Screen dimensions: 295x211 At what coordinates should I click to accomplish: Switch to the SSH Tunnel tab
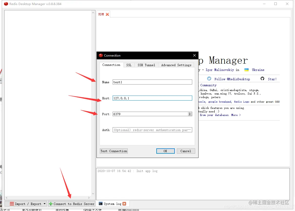[x=146, y=65]
